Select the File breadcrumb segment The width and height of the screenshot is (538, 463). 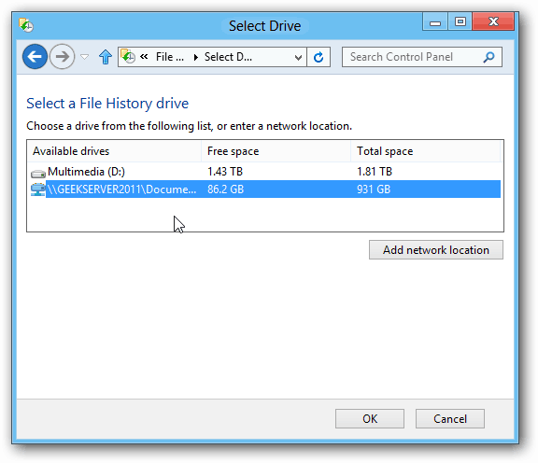pos(170,57)
